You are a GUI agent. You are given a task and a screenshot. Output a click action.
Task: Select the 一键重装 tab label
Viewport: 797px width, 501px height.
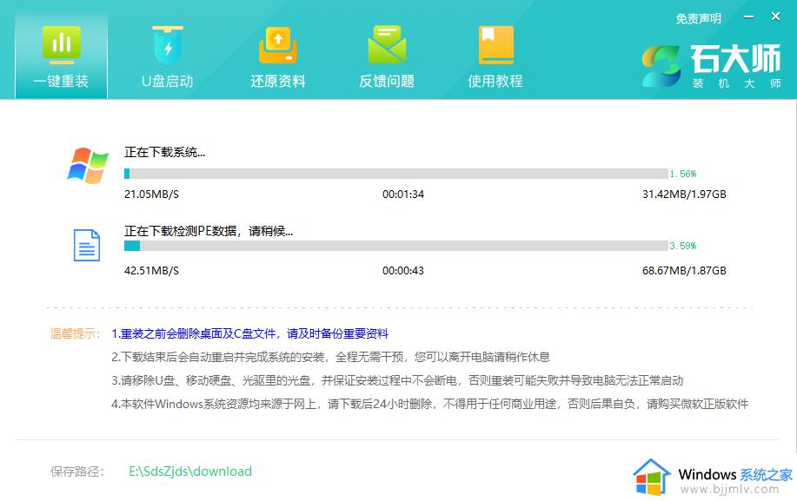click(x=61, y=82)
